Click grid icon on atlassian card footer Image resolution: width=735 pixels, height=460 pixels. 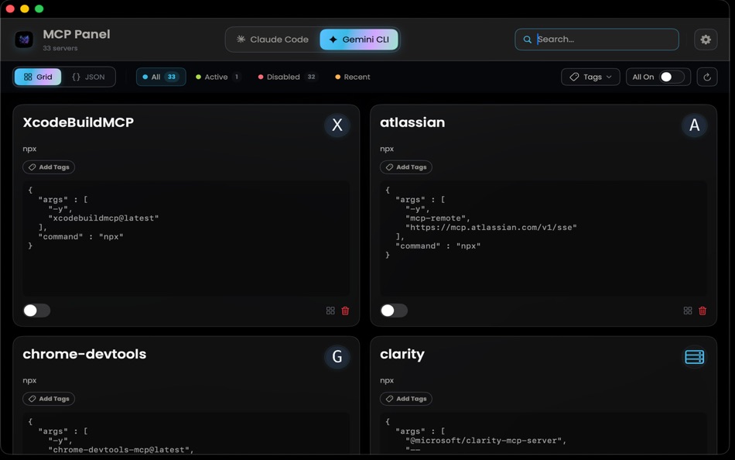688,311
